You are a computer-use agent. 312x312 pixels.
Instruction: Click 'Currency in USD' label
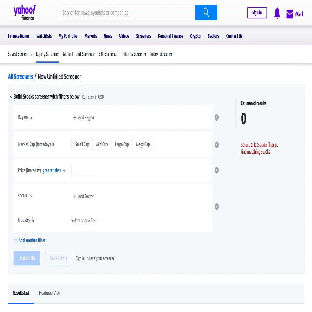pos(93,97)
